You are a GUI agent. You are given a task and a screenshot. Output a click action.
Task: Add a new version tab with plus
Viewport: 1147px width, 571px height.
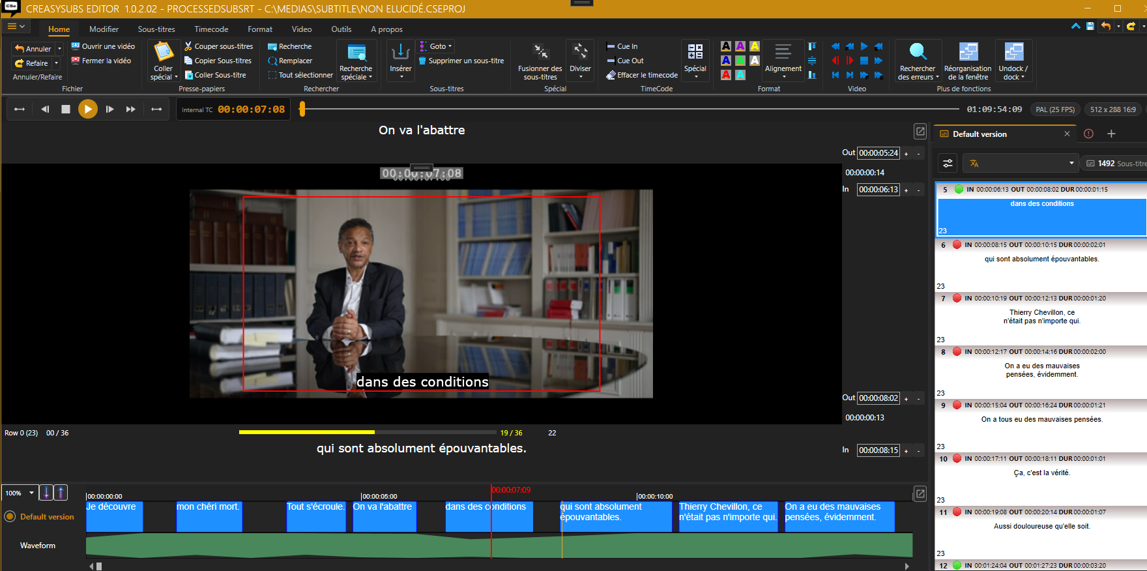(1111, 134)
